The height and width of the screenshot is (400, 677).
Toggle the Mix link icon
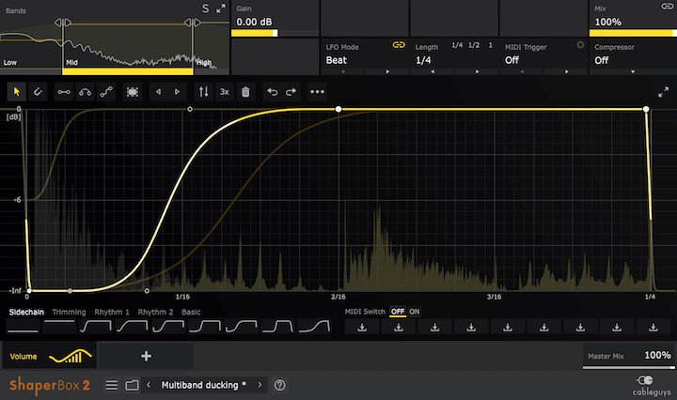667,6
